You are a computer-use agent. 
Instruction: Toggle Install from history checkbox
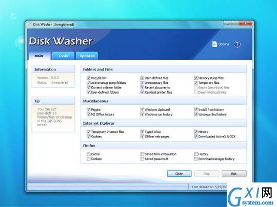pyautogui.click(x=196, y=109)
